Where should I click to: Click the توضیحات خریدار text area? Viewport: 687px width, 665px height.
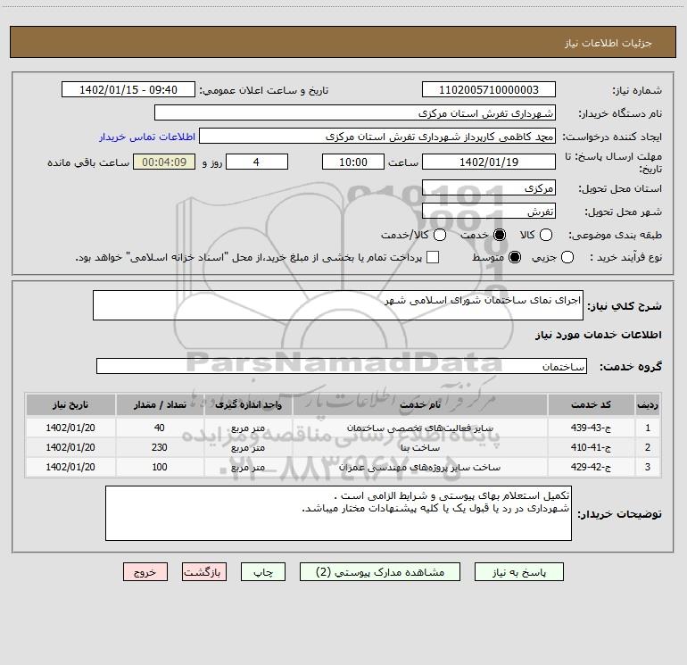(338, 513)
